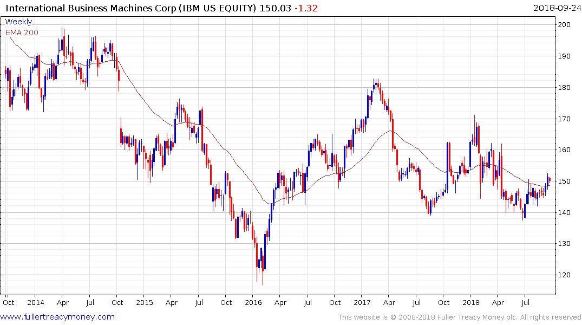Click the '190' price axis label

(564, 56)
